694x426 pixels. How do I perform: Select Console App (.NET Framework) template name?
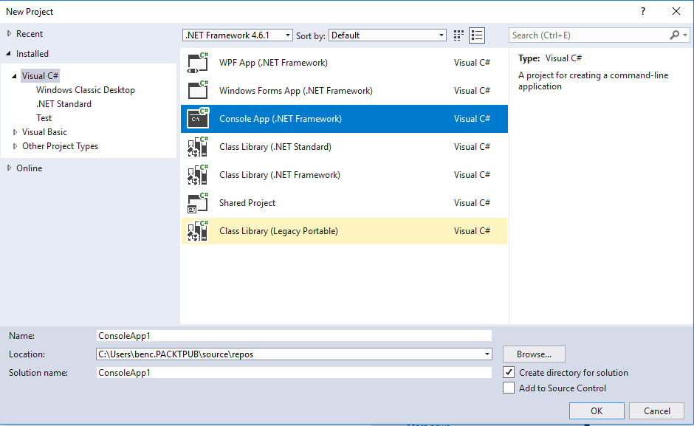[281, 119]
